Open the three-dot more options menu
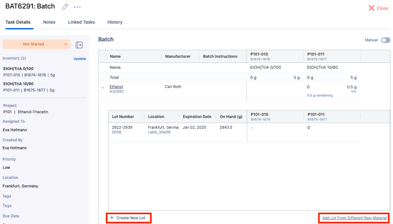Viewport: 393px width, 224px height. (x=77, y=7)
